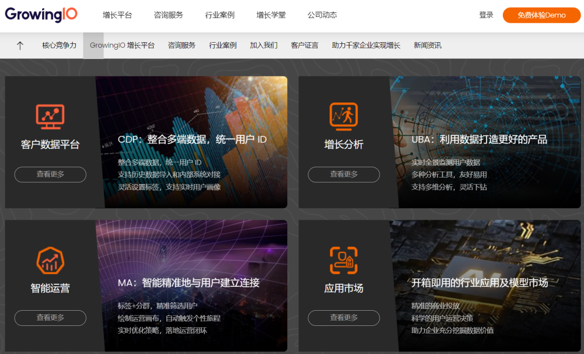Viewport: 584px width, 354px height.
Task: Click the 多种分析工具，友好易用 text line
Action: click(449, 175)
